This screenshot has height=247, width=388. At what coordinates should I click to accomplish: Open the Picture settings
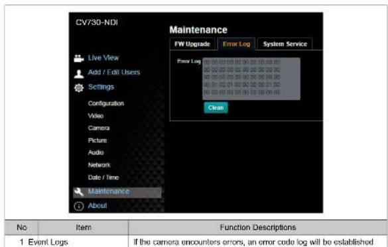pos(97,140)
